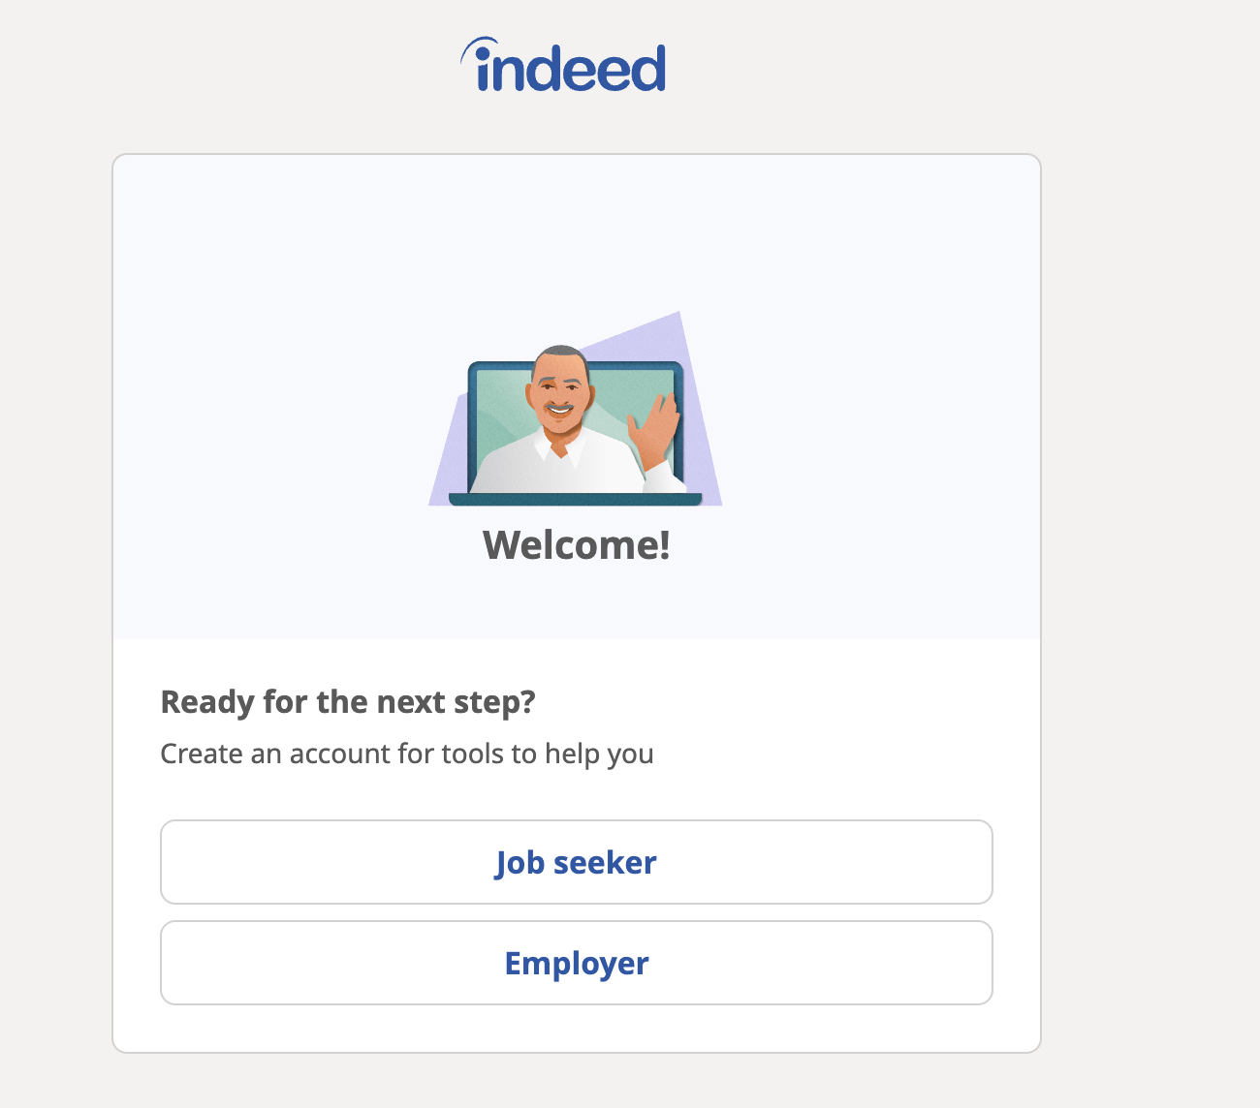This screenshot has height=1108, width=1260.
Task: Click the man's gray hair in illustration
Action: (x=559, y=353)
